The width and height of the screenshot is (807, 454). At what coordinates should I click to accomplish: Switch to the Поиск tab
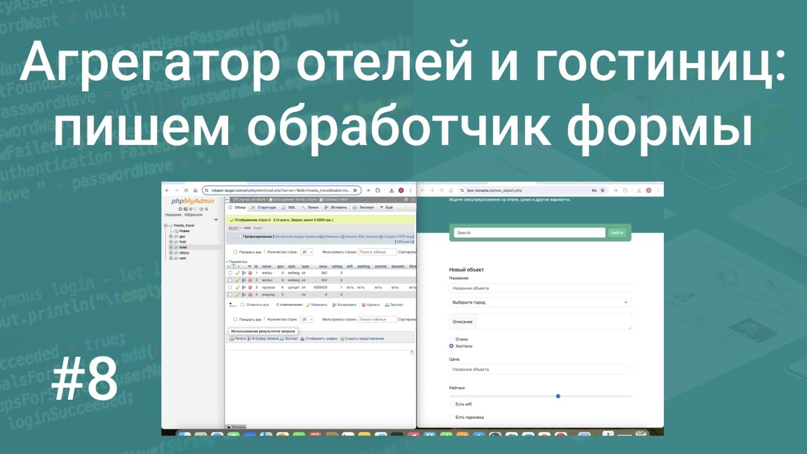coord(310,207)
